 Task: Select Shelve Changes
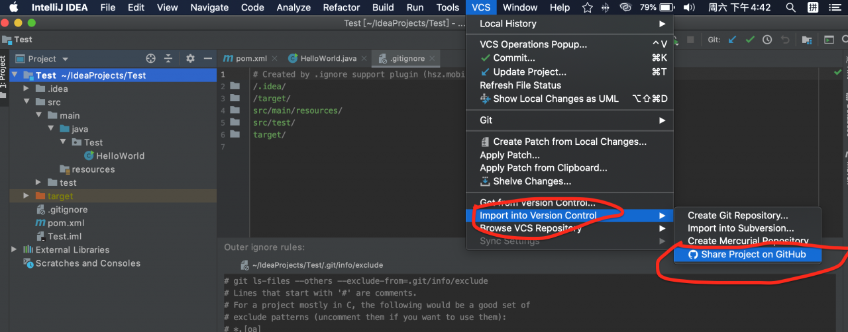pos(570,181)
